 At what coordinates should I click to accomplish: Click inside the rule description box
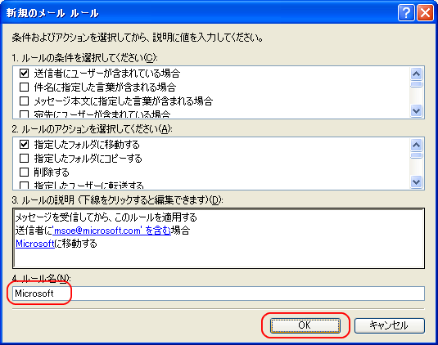[x=219, y=238]
